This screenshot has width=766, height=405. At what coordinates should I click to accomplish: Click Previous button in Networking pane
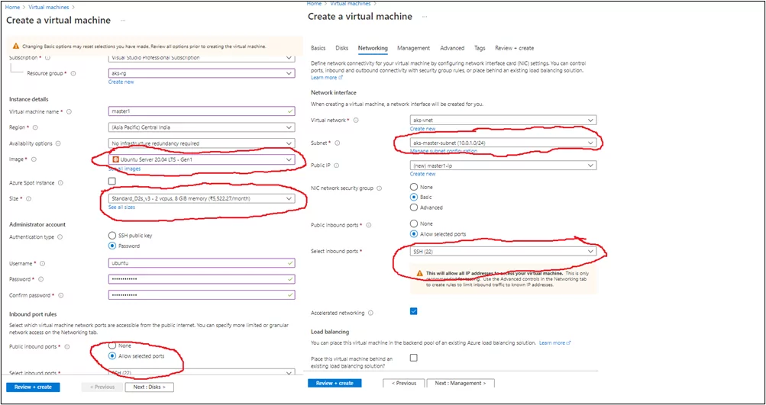coord(403,384)
